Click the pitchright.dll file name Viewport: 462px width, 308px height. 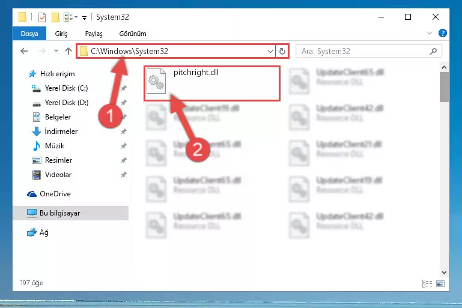pos(196,73)
